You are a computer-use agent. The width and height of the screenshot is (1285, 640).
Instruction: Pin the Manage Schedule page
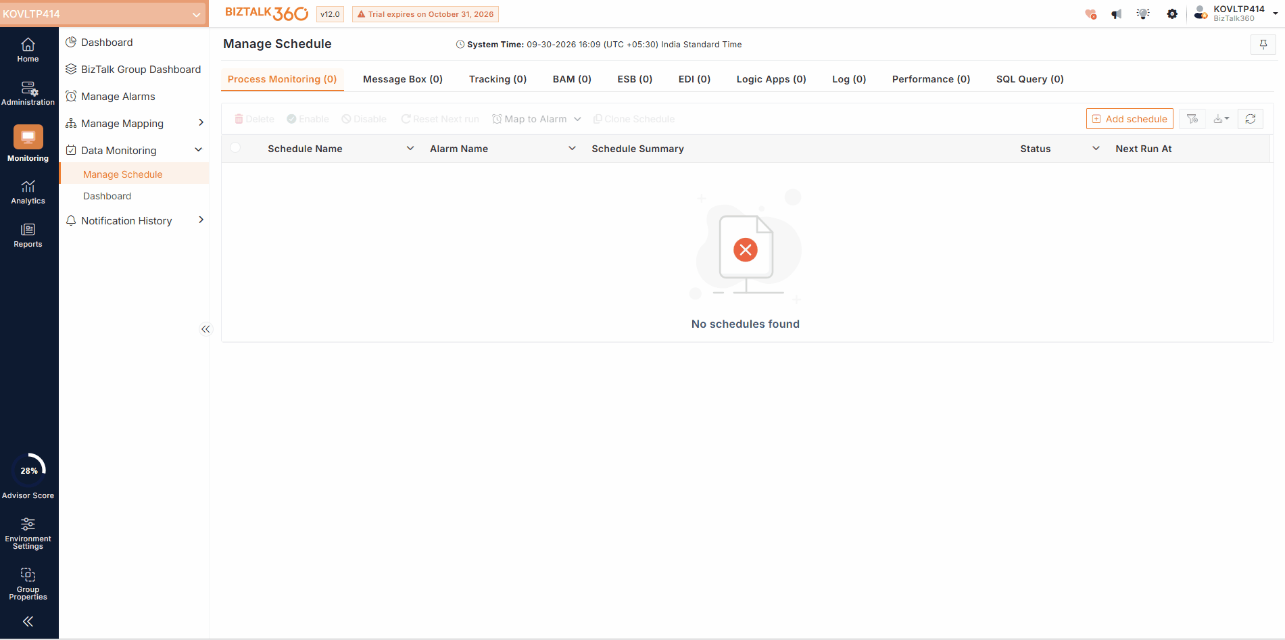1263,45
